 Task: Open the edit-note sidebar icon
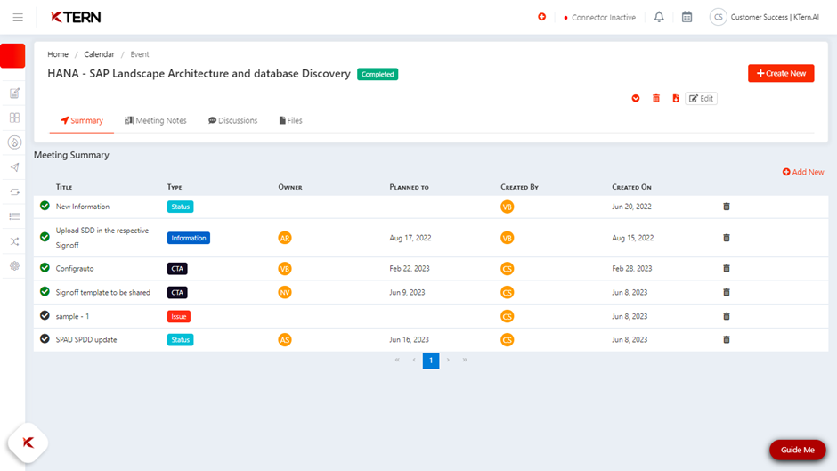(14, 93)
